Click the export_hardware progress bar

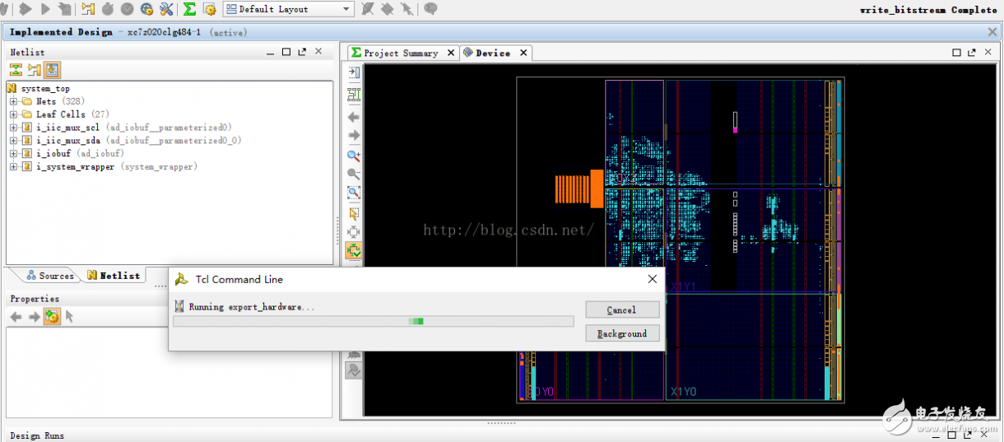coord(373,322)
